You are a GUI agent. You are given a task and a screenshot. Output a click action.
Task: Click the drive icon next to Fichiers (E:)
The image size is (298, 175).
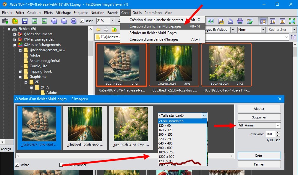[x=14, y=29]
